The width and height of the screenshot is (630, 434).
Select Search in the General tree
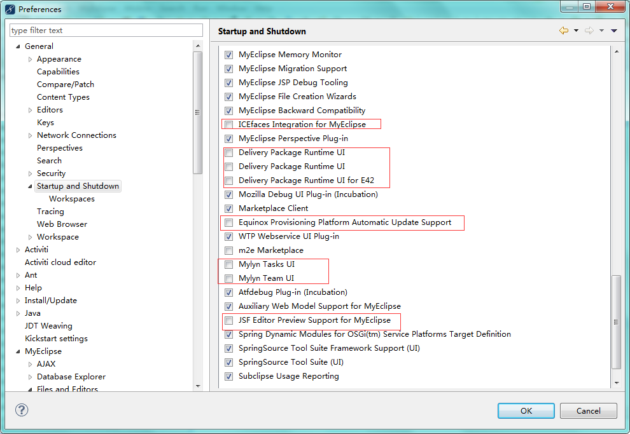pyautogui.click(x=50, y=160)
